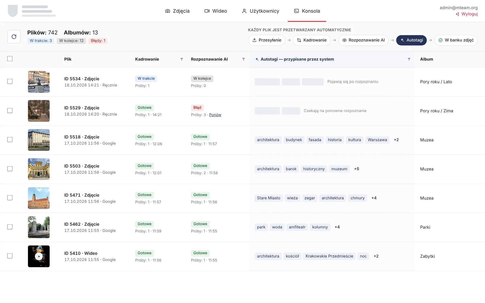Switch to the Wideo tab
Screen dimensions: 485x303
coord(216,11)
